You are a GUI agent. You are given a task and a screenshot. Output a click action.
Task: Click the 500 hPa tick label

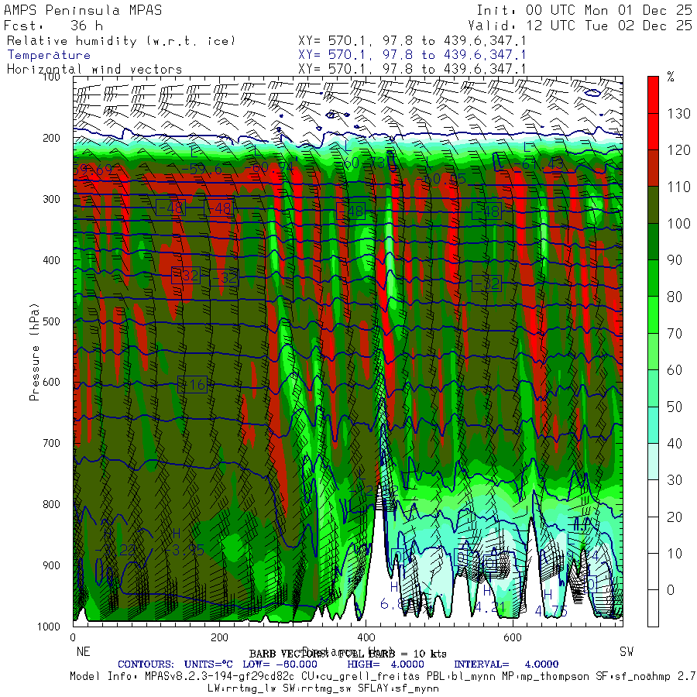[51, 321]
